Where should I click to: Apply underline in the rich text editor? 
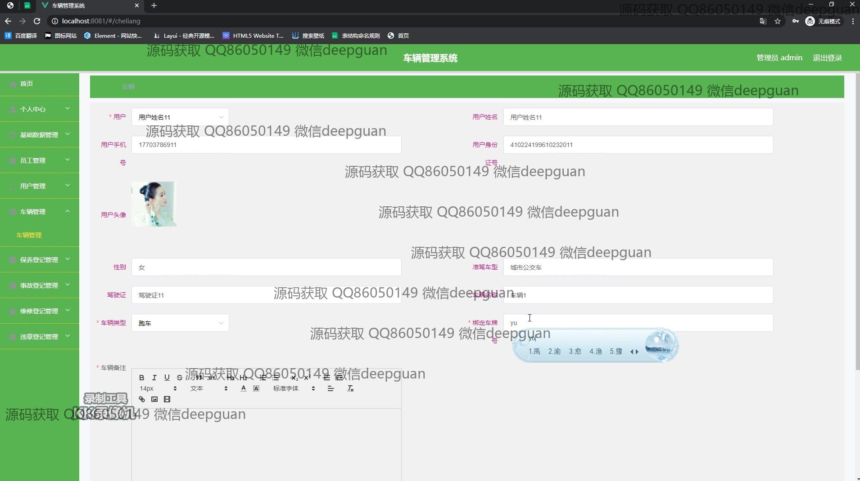point(167,378)
